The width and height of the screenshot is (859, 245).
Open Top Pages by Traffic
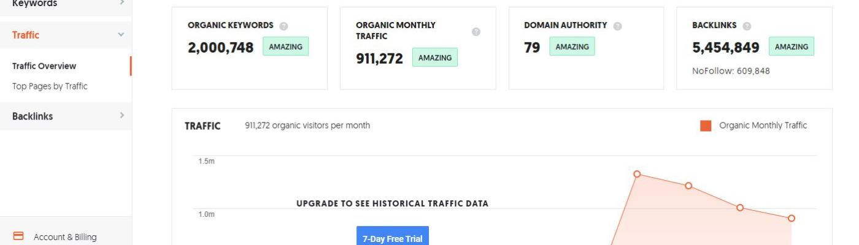point(50,86)
